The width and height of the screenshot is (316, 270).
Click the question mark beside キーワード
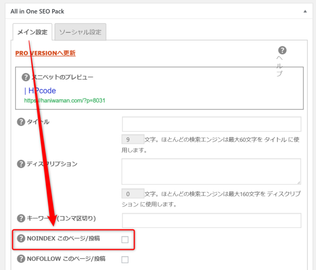[x=20, y=218]
